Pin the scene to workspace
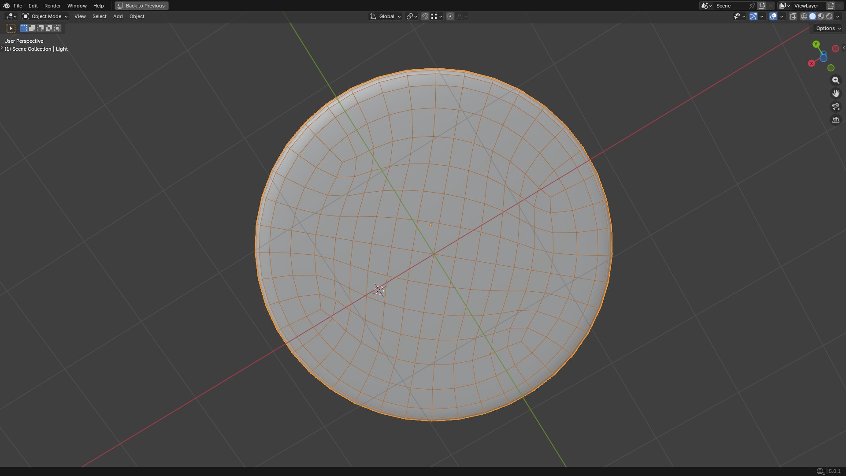 (752, 6)
